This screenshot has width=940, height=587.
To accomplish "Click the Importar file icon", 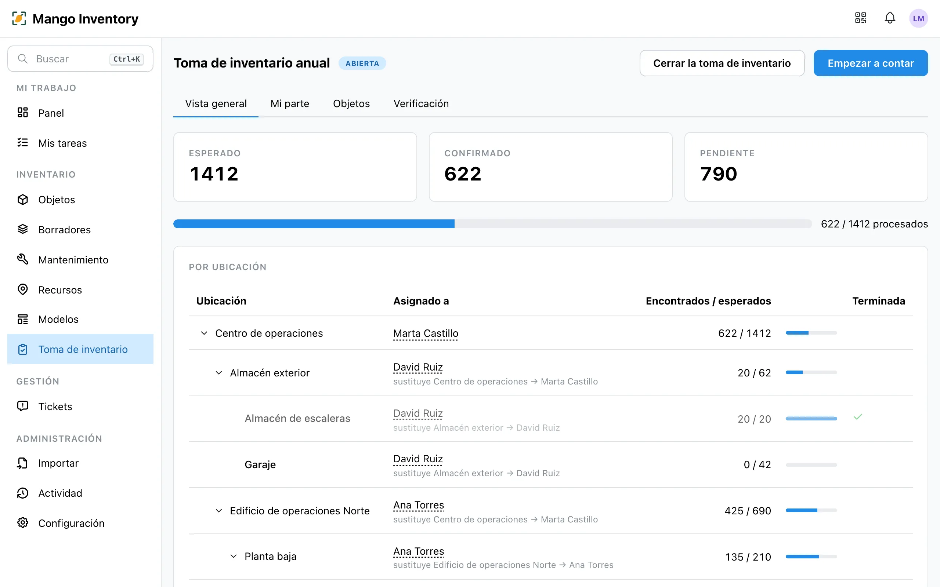I will click(x=23, y=463).
